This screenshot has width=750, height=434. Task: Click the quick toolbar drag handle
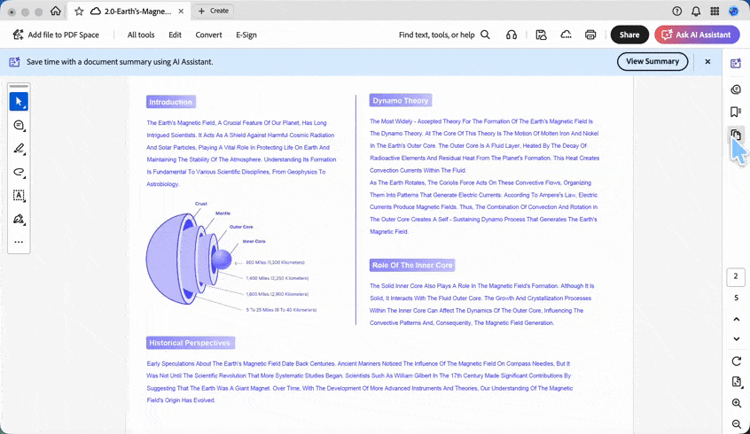(x=19, y=87)
